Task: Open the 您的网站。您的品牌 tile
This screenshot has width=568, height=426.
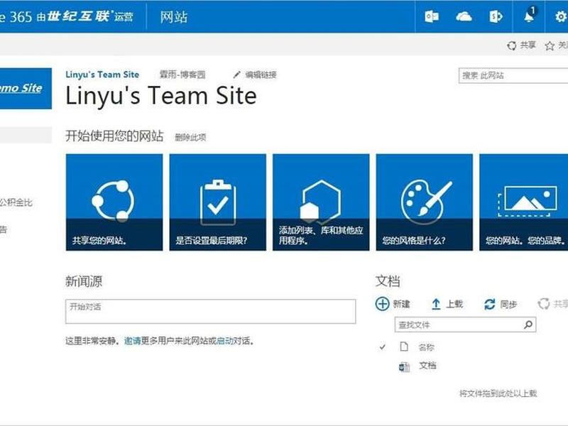Action: coord(524,202)
